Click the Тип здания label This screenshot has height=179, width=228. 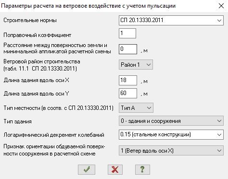pos(18,121)
